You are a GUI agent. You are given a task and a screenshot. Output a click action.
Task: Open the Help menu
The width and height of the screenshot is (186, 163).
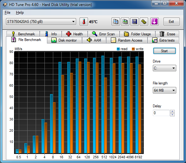click(20, 13)
